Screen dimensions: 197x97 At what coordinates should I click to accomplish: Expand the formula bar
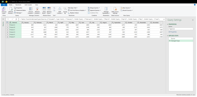[164, 19]
